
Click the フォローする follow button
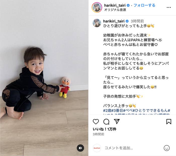coord(145,5)
